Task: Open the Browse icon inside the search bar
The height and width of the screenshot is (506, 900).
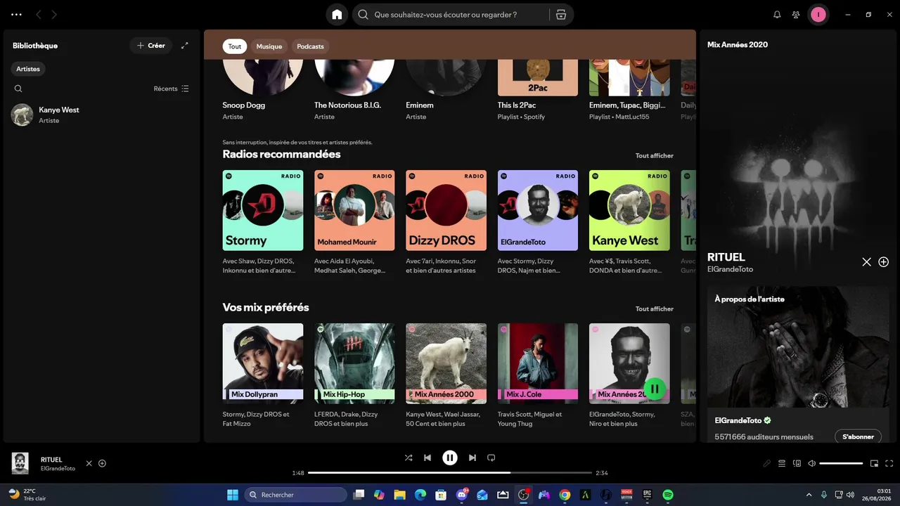Action: pyautogui.click(x=561, y=15)
